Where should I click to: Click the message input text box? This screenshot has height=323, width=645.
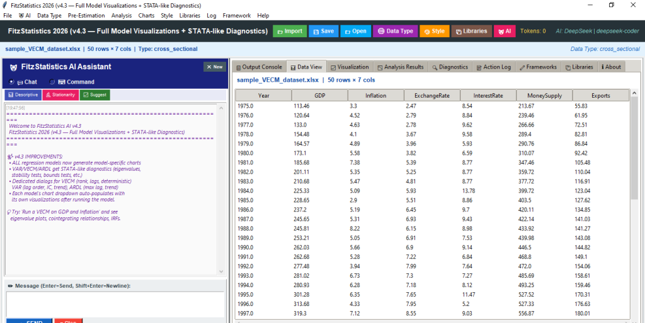(115, 304)
